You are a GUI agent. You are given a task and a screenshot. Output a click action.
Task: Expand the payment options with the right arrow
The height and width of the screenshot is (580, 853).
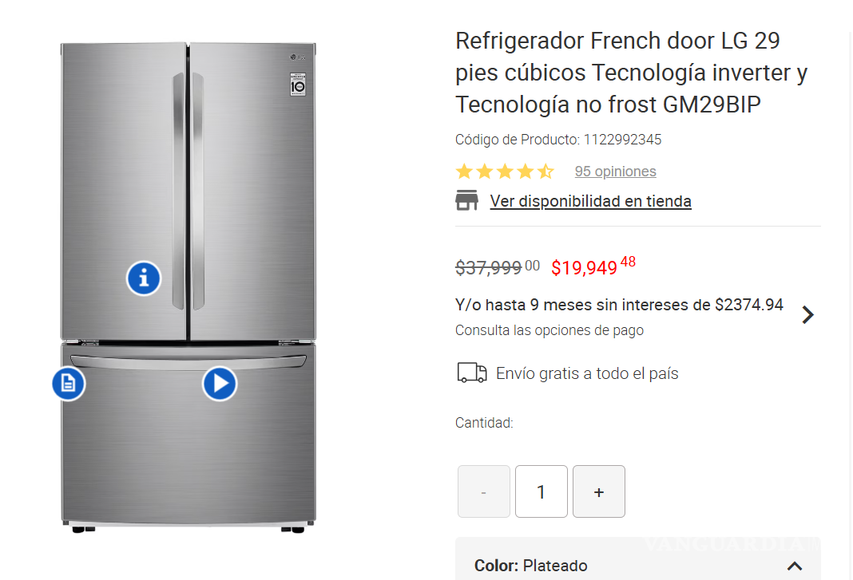pos(808,314)
